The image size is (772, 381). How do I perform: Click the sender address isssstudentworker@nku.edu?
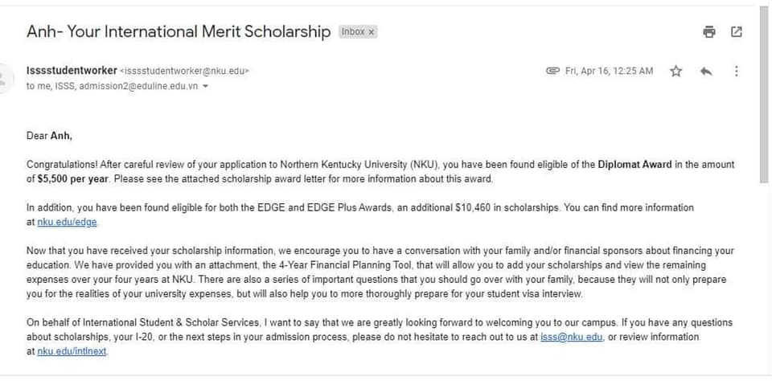[184, 71]
